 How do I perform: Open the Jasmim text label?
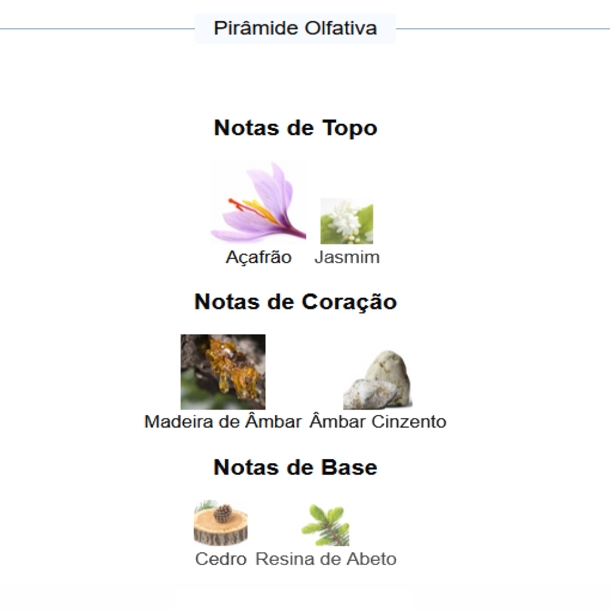click(x=347, y=258)
